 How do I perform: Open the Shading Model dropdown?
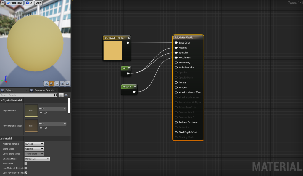coord(37,159)
